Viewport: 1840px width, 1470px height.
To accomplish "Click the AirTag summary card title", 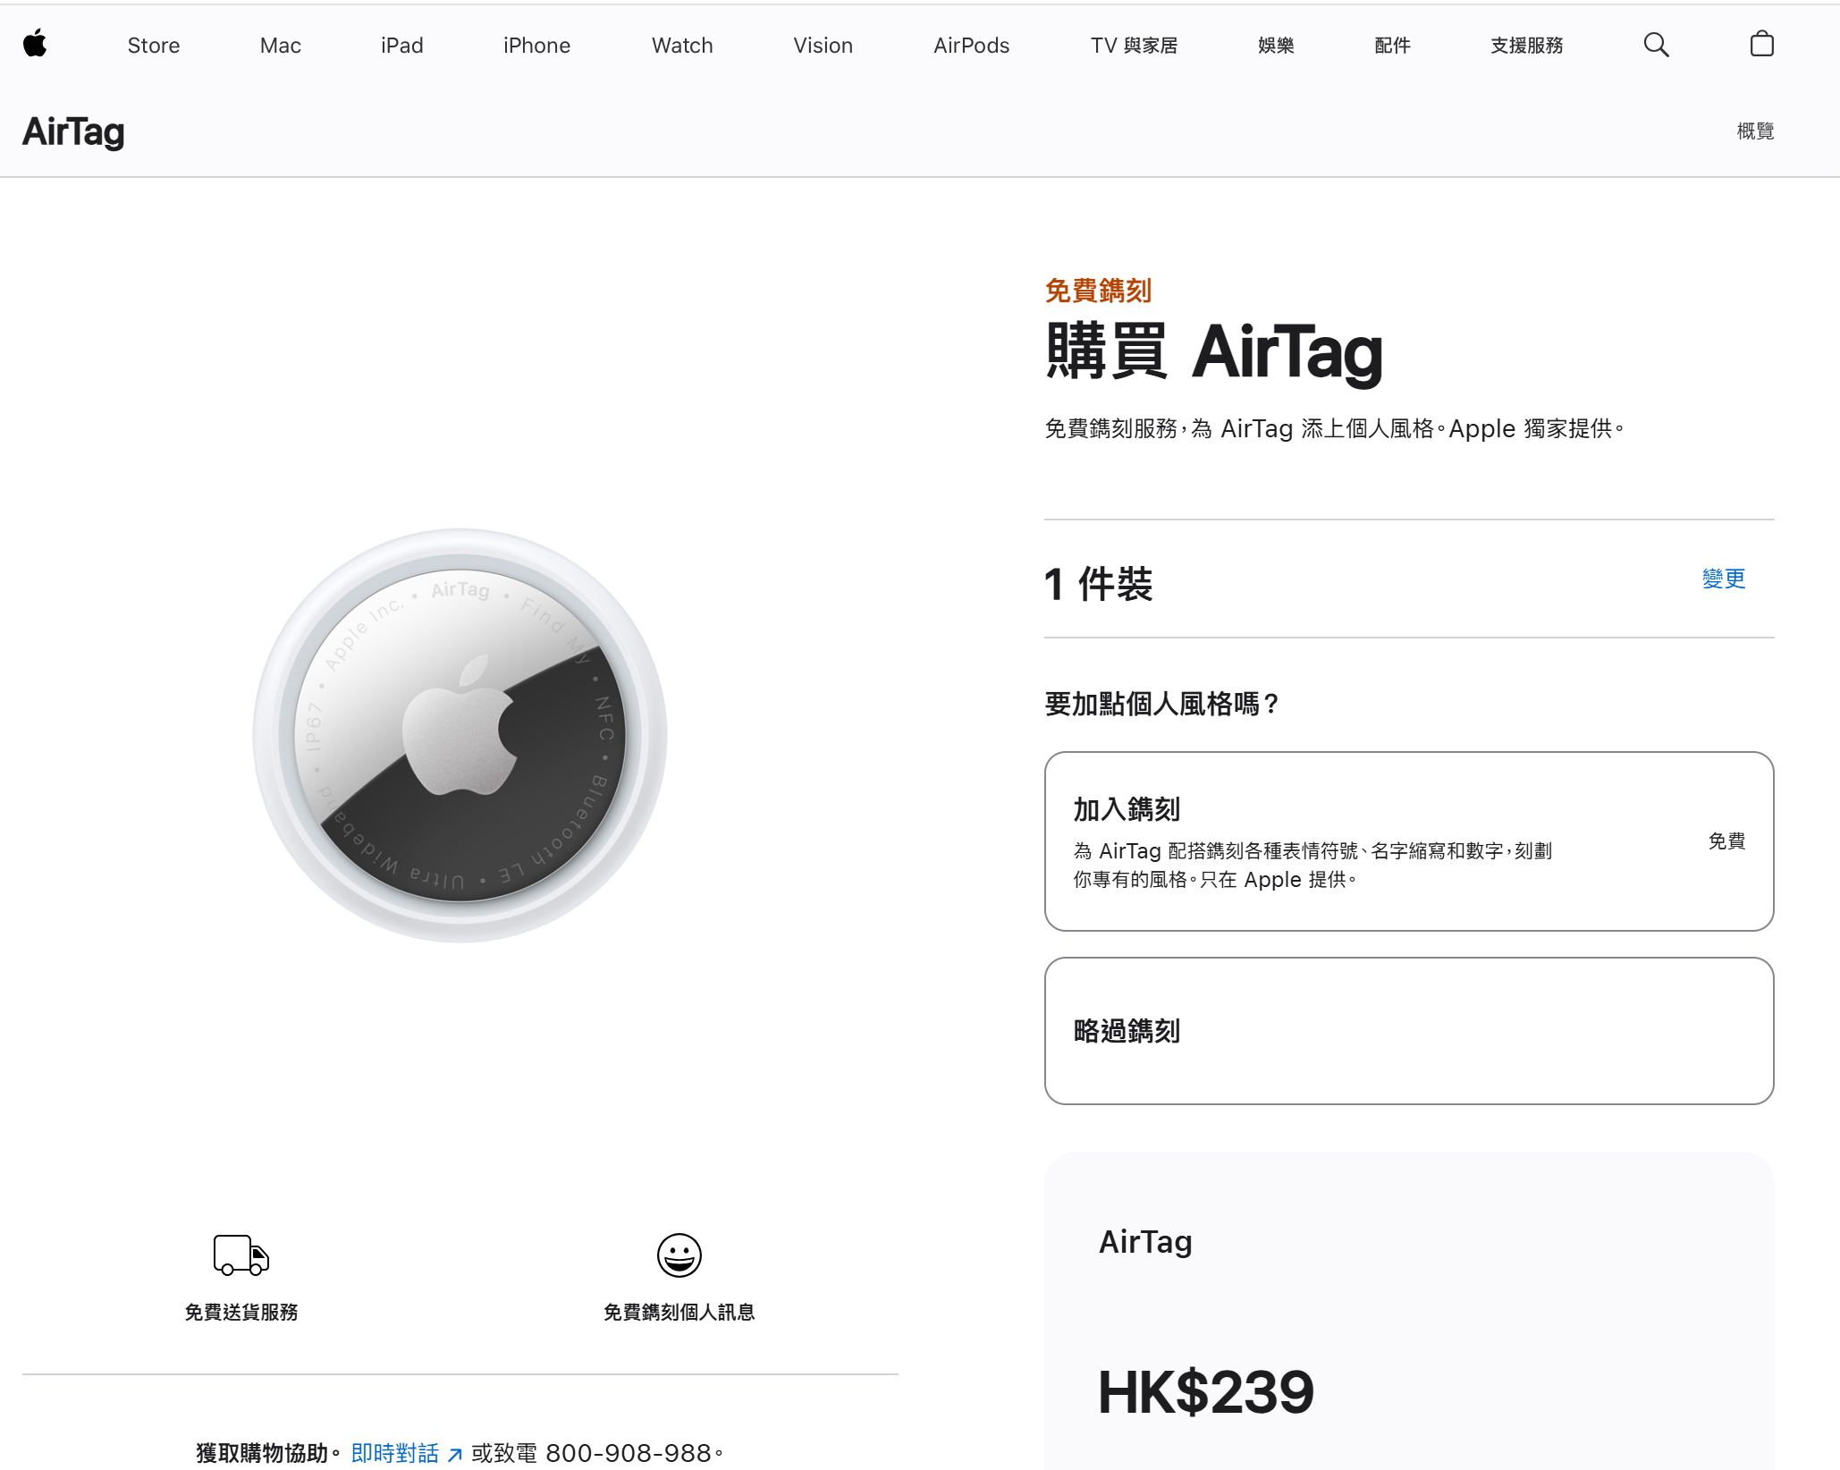I will tap(1145, 1242).
